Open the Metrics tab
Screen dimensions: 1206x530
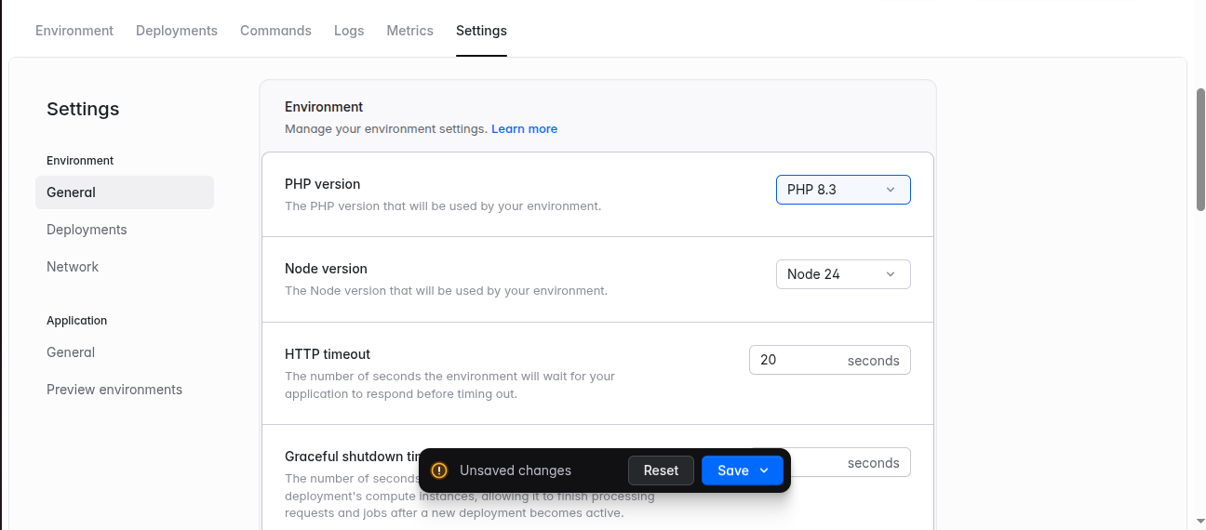[x=410, y=31]
